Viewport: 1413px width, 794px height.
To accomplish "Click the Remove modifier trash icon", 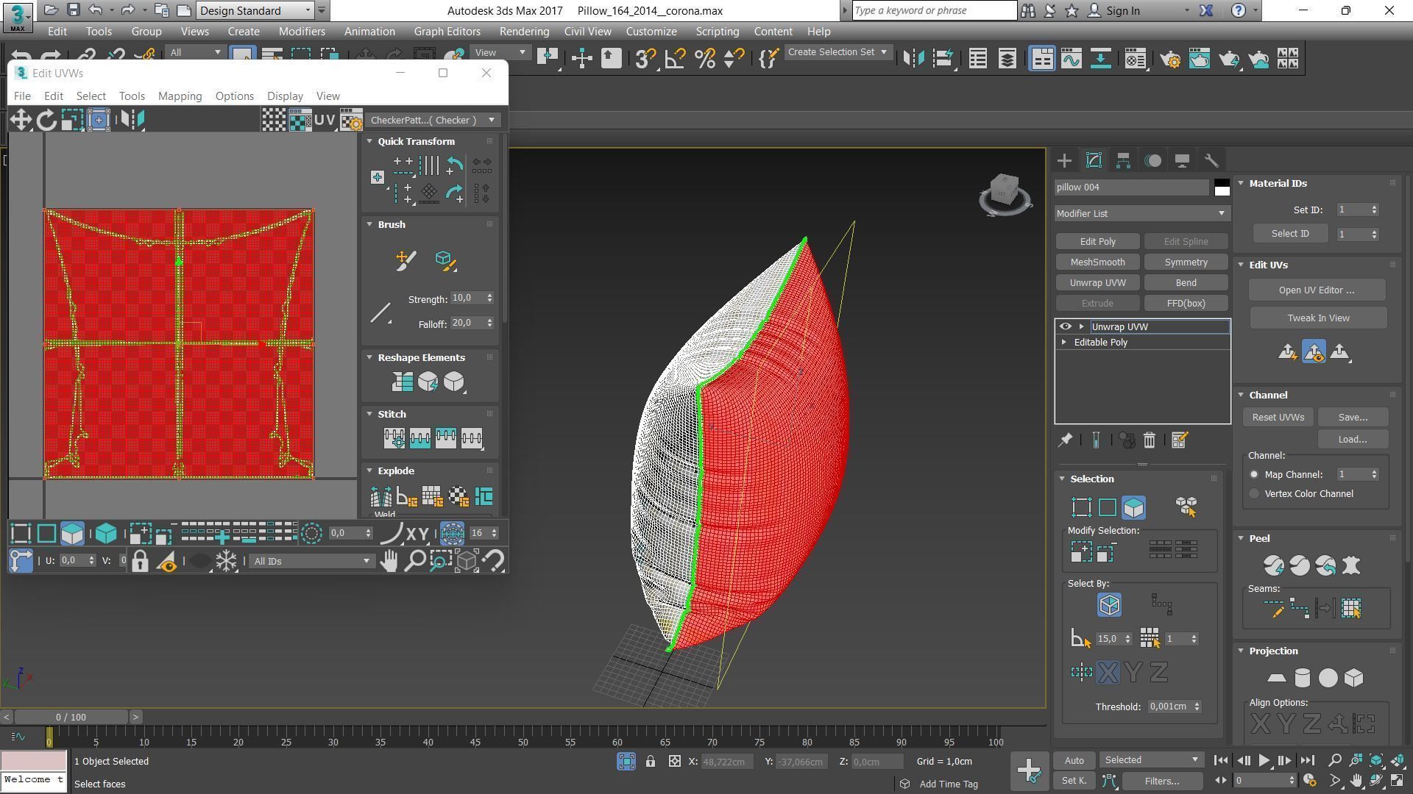I will coord(1149,440).
